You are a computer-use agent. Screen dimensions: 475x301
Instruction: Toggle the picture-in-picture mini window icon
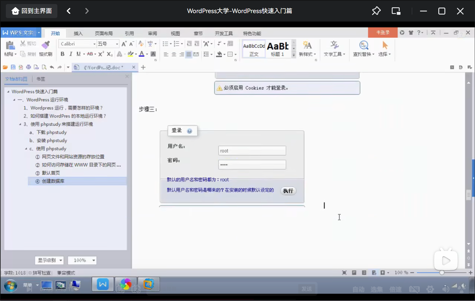pos(396,11)
